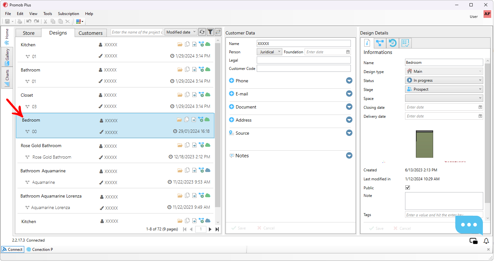
Task: Open the File menu
Action: 8,14
